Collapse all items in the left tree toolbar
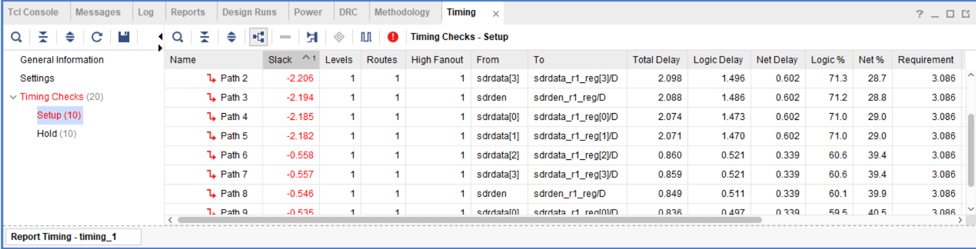Screen dimensions: 976x249 tap(43, 37)
